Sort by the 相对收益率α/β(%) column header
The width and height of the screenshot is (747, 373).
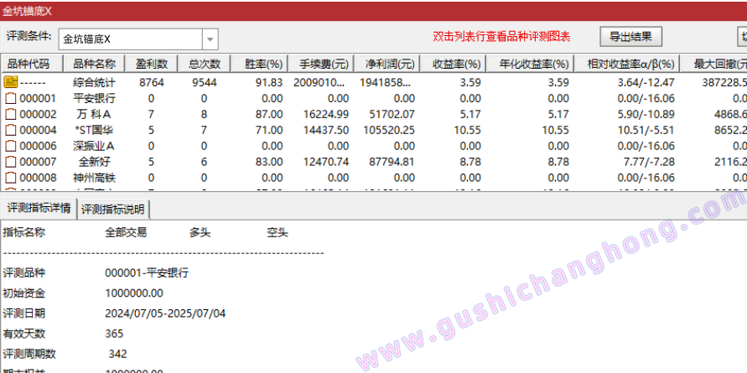[x=627, y=64]
